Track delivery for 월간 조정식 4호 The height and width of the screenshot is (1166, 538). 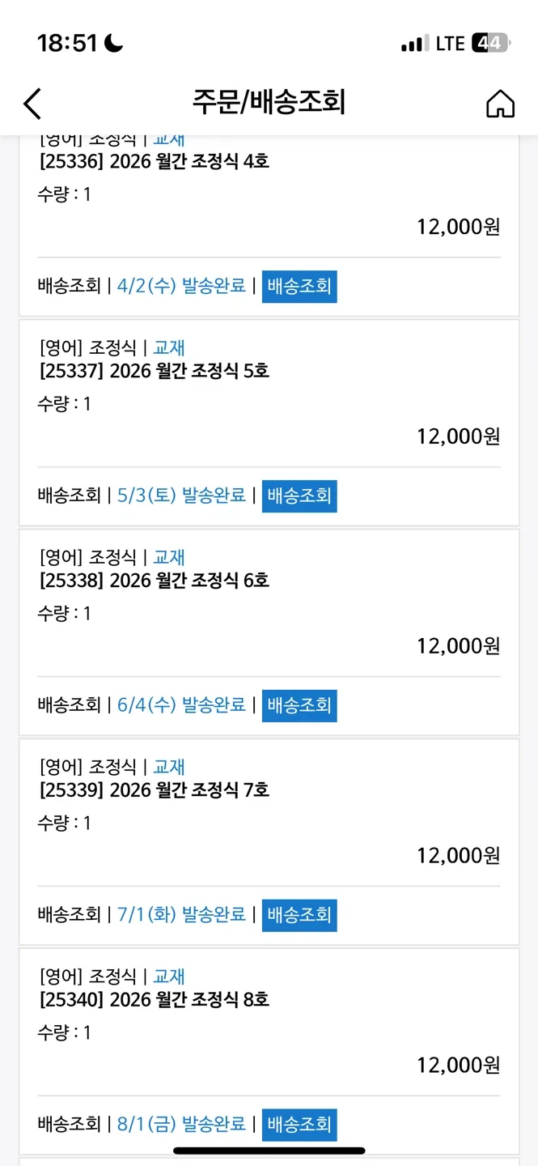pos(299,287)
